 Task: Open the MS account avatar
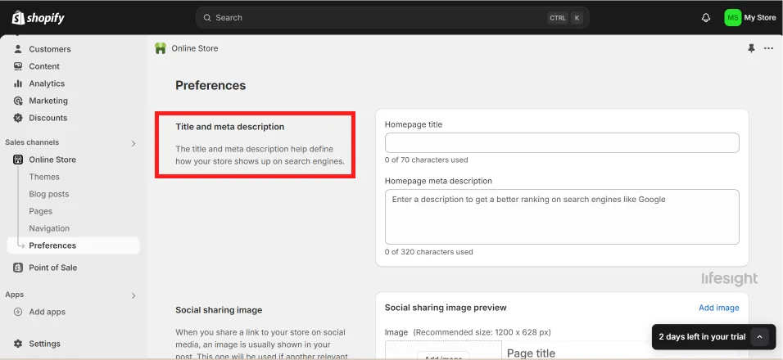[x=732, y=17]
